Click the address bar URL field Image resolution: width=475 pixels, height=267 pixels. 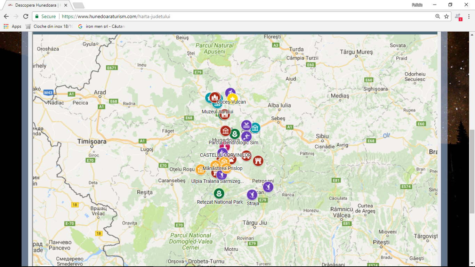243,16
